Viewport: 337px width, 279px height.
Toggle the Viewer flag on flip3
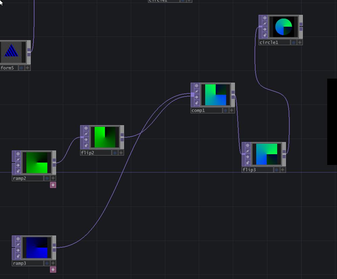coord(247,145)
